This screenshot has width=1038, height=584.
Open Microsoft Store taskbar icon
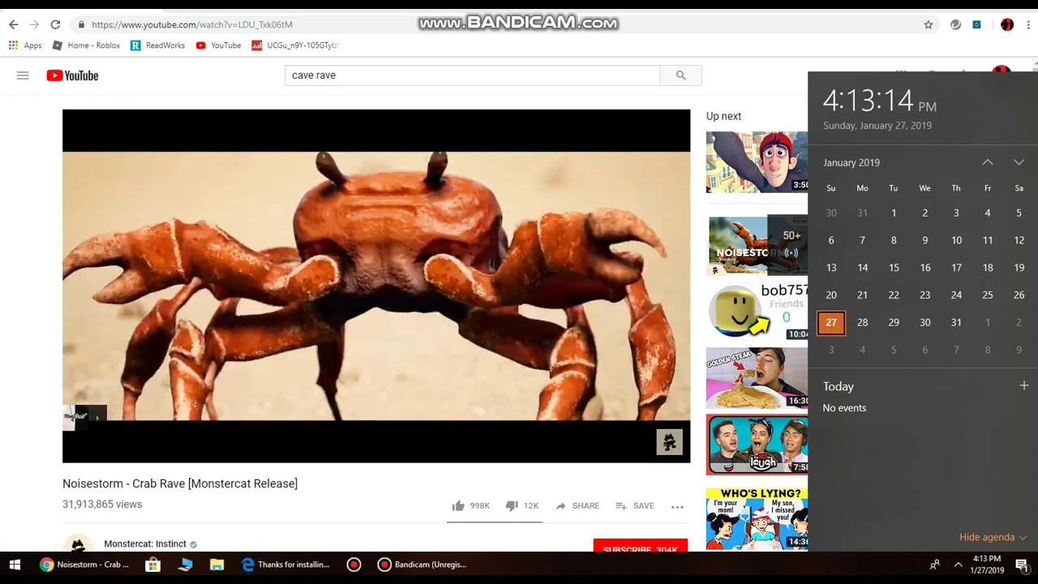(x=152, y=565)
